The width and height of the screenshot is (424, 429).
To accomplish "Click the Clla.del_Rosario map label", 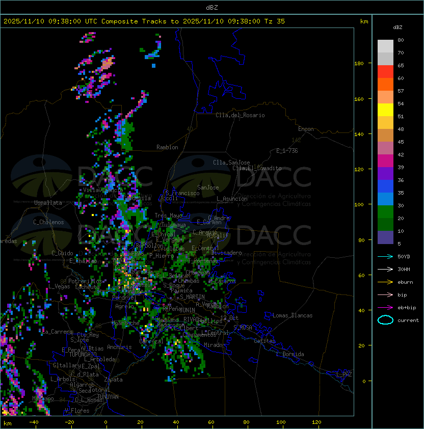I will 240,115.
